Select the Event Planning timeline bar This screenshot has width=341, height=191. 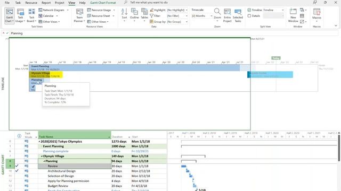pyautogui.click(x=134, y=68)
